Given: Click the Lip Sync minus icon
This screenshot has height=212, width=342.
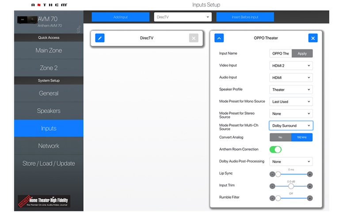Looking at the screenshot, I should coord(272,174).
